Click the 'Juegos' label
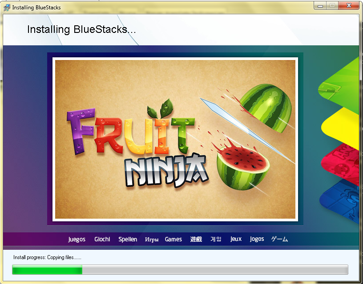The width and height of the screenshot is (363, 284). click(77, 240)
